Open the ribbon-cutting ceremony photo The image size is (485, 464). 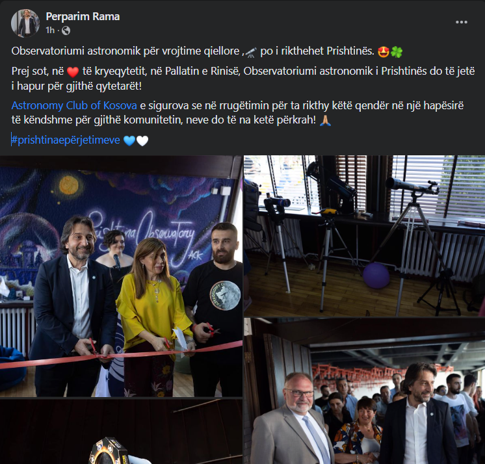click(x=121, y=276)
